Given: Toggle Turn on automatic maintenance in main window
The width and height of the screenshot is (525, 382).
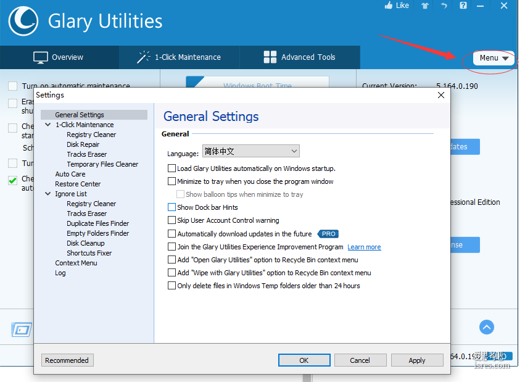Looking at the screenshot, I should (13, 86).
